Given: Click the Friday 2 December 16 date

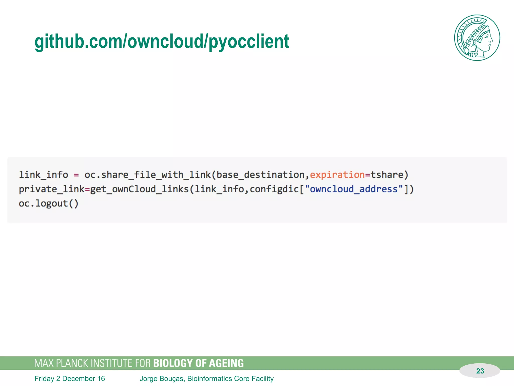Looking at the screenshot, I should pos(70,378).
